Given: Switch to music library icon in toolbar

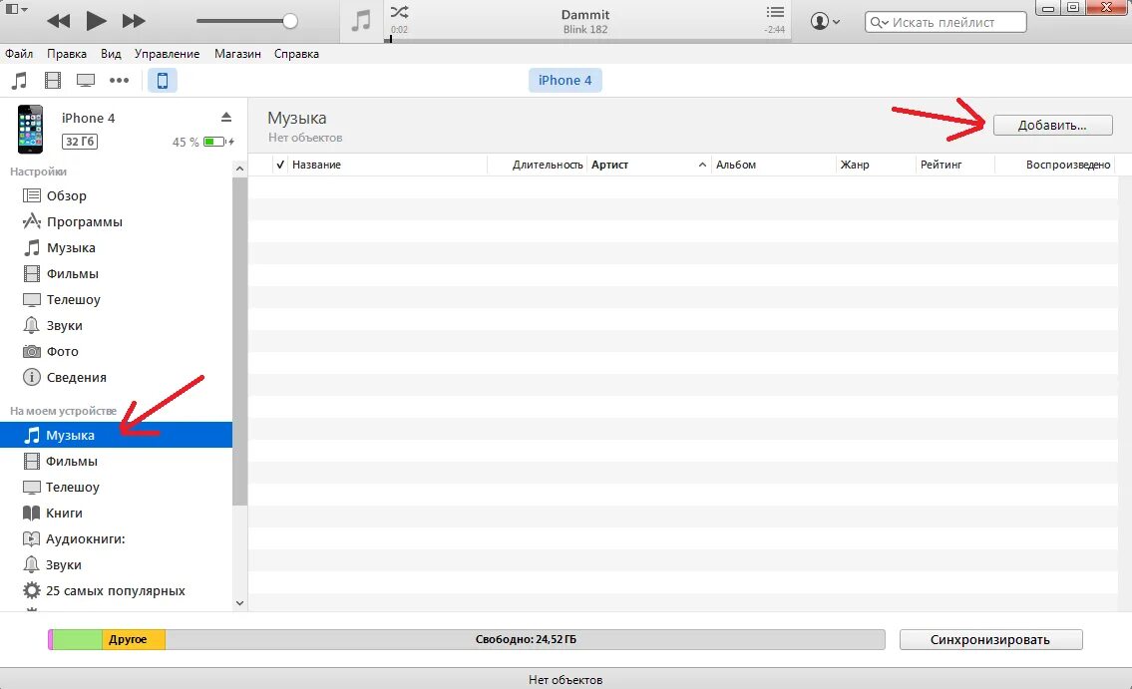Looking at the screenshot, I should point(20,80).
